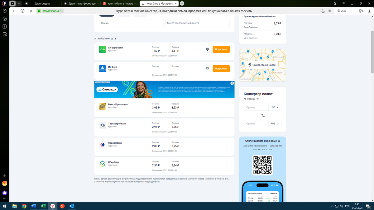Open the Сбербанк link

tap(113, 162)
